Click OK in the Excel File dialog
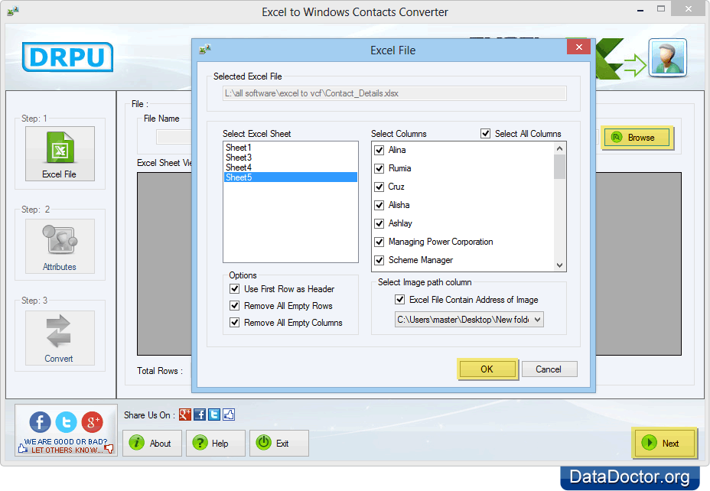This screenshot has width=710, height=491. pyautogui.click(x=487, y=369)
